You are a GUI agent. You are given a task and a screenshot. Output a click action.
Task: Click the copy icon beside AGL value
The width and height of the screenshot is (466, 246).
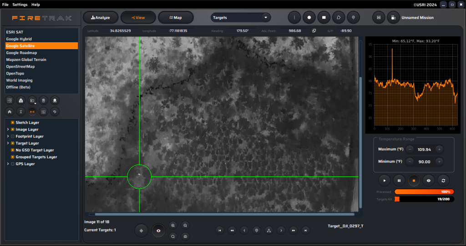(314, 31)
